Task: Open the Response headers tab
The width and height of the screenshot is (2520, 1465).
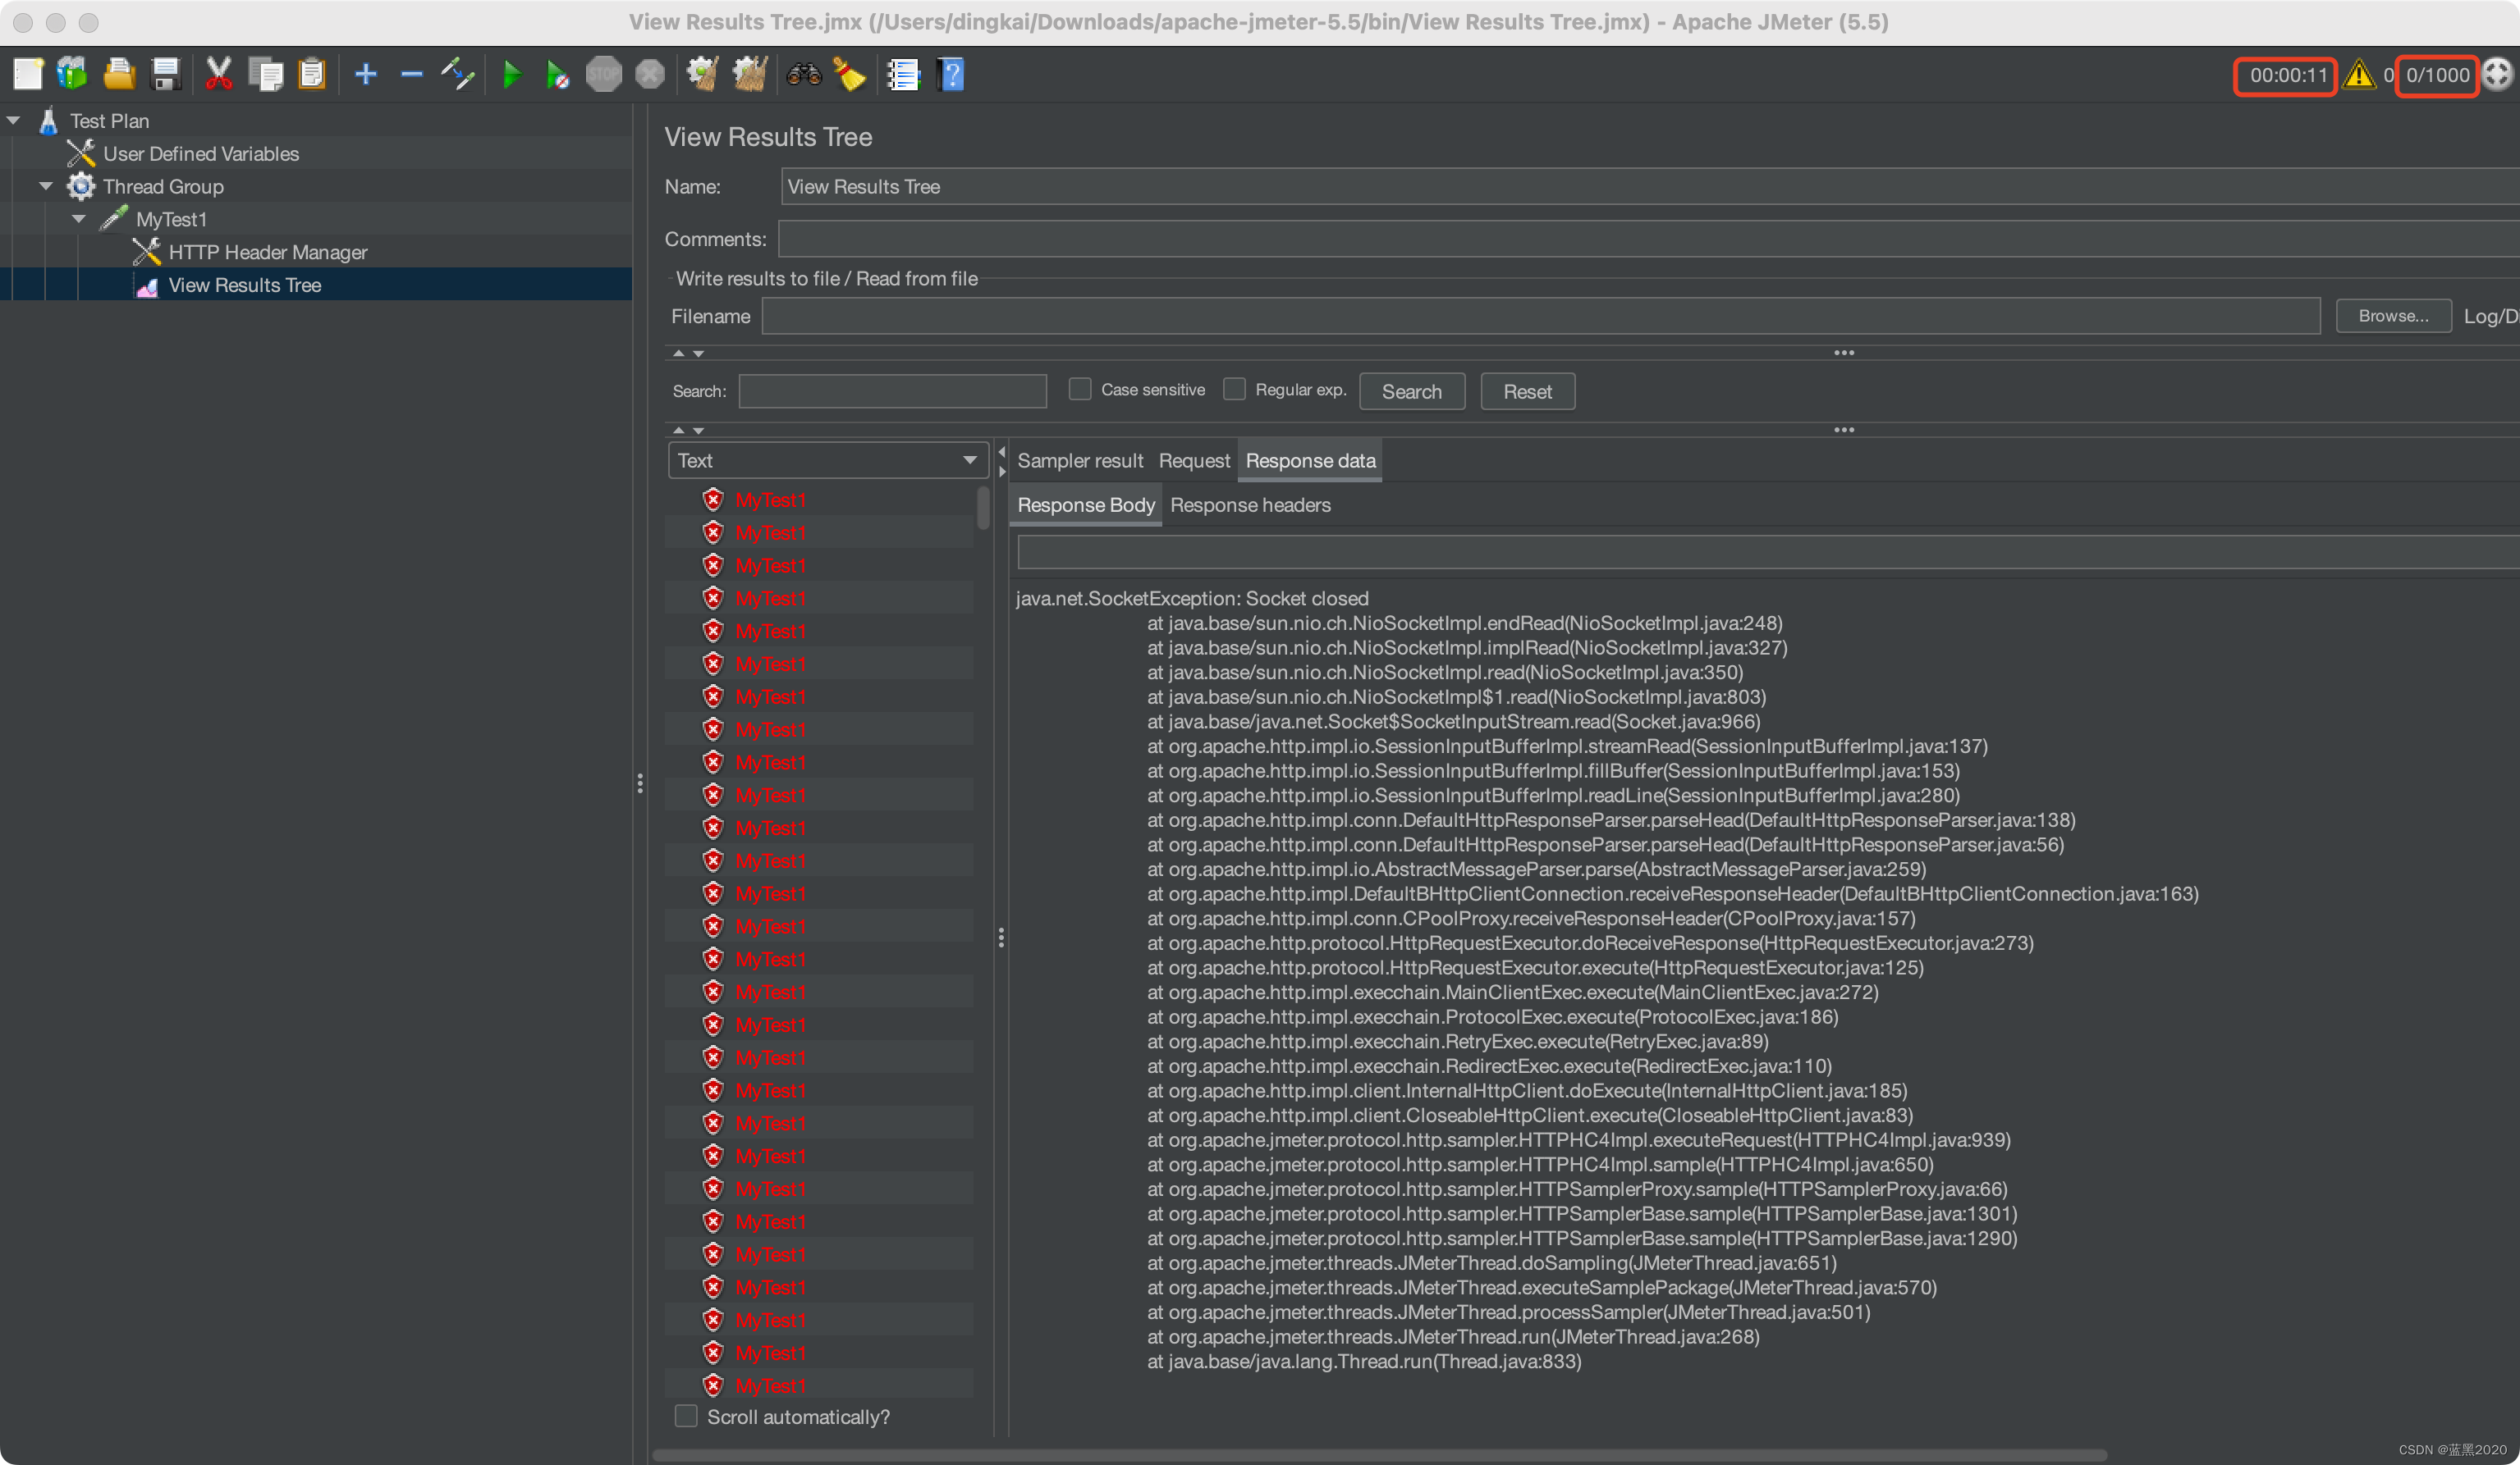Action: pos(1250,505)
